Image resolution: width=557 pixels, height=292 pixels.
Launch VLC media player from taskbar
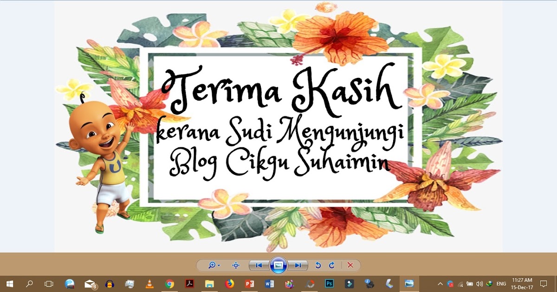point(149,284)
